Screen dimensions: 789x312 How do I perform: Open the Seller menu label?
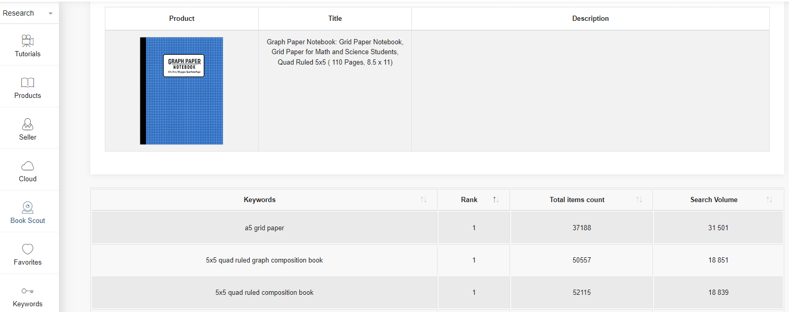(x=28, y=137)
